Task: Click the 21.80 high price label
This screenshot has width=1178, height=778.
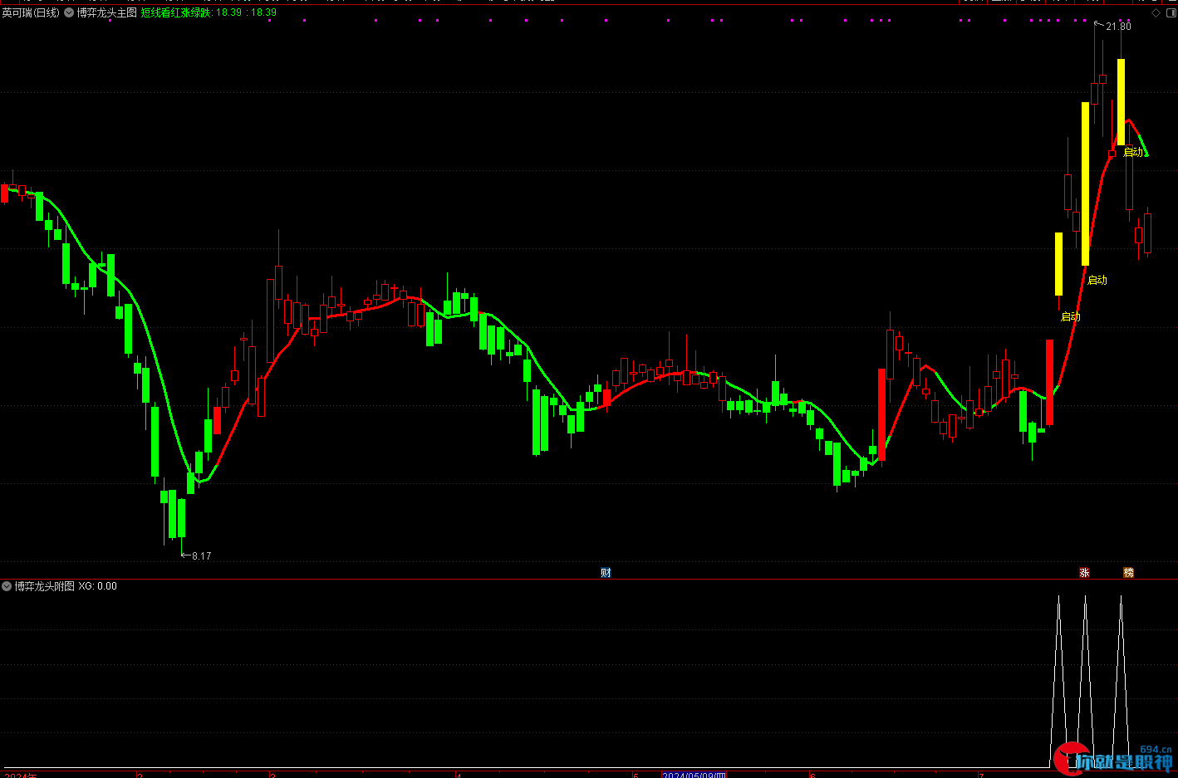Action: pos(1118,27)
